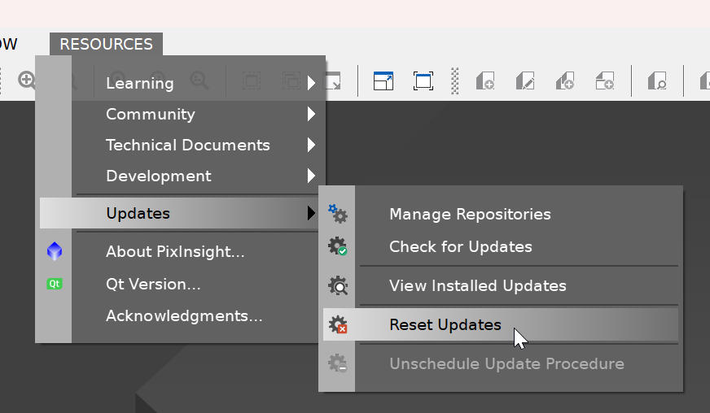The height and width of the screenshot is (413, 710).
Task: Expand the Community submenu arrow
Action: [311, 114]
